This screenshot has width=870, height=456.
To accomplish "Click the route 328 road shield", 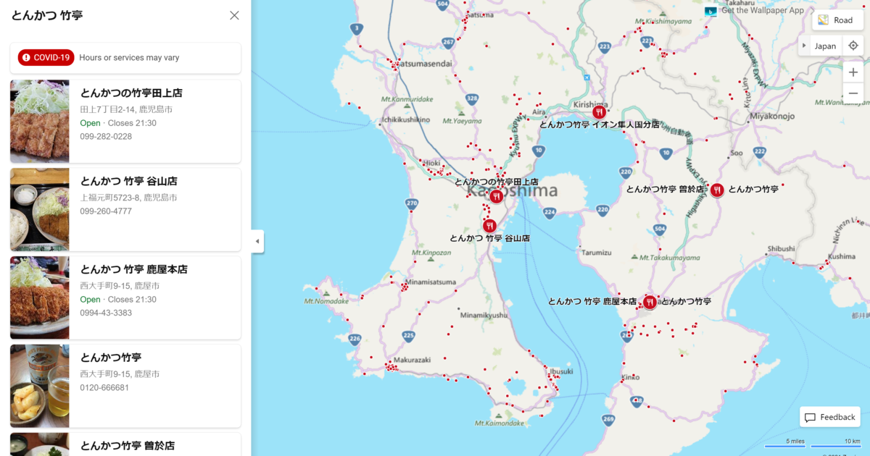I will click(x=473, y=98).
